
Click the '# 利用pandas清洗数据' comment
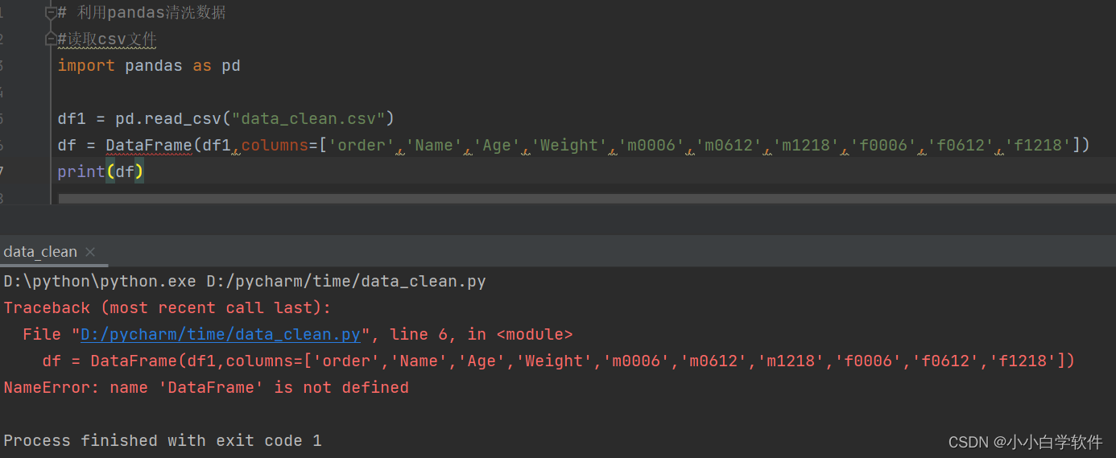pos(142,13)
